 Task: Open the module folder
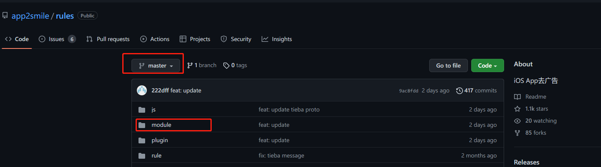pos(161,125)
